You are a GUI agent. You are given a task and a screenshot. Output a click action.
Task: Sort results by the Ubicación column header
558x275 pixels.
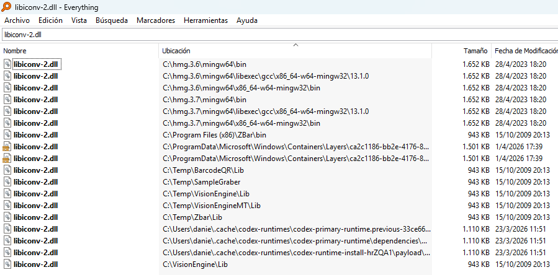[295, 51]
